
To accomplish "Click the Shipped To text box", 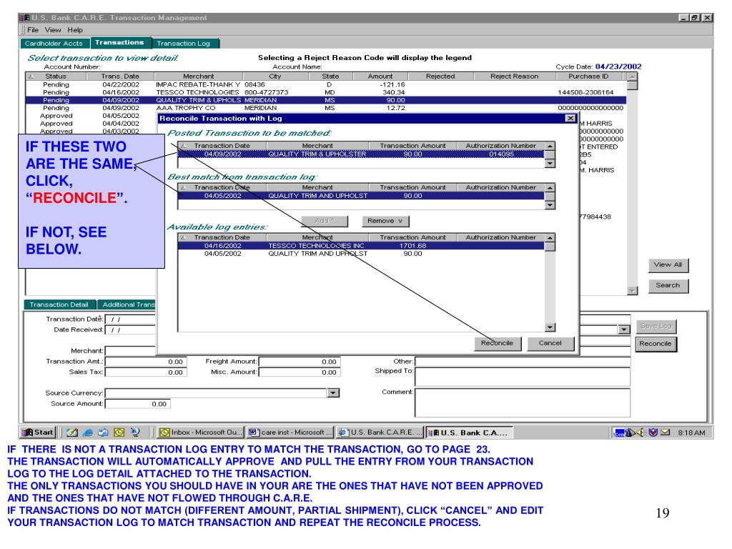I will (x=523, y=377).
